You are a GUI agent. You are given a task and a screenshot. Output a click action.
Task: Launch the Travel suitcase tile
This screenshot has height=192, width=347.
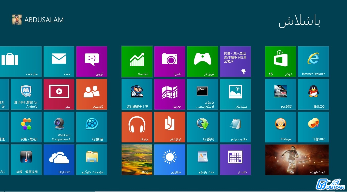tap(21, 62)
